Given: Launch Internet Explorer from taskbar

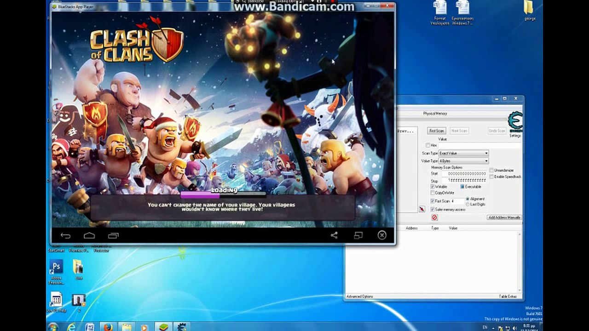Looking at the screenshot, I should 71,327.
